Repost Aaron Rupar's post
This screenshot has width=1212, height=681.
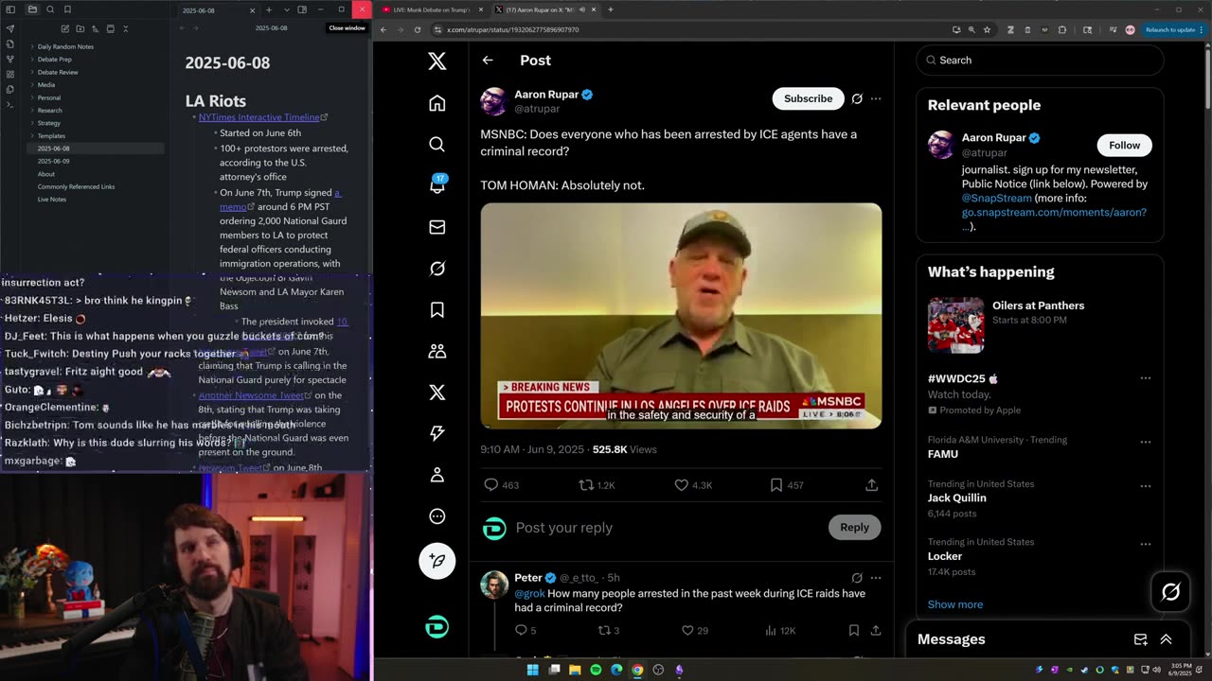[x=586, y=485]
